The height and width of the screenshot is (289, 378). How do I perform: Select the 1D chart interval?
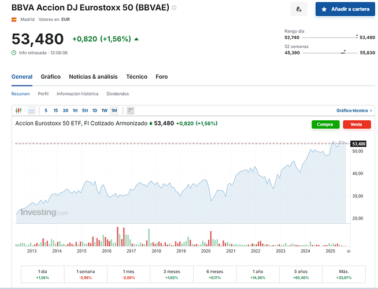click(94, 110)
